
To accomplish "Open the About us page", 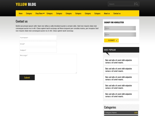I will 107,13.
